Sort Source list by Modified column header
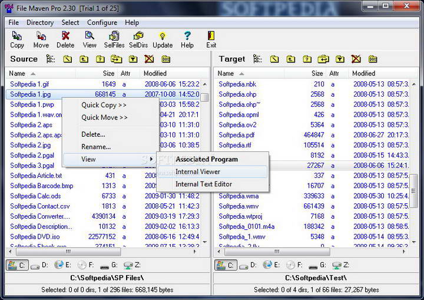 pos(175,73)
